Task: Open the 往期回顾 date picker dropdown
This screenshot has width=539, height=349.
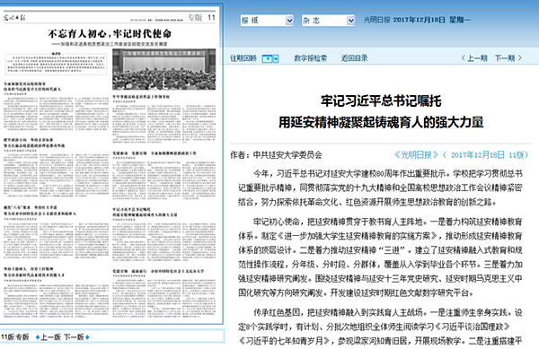Action: coord(269,58)
